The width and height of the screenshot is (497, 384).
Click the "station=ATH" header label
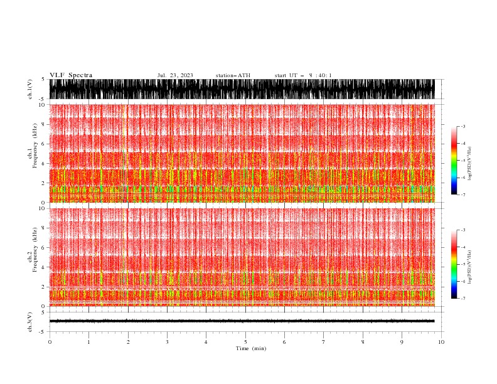click(233, 75)
